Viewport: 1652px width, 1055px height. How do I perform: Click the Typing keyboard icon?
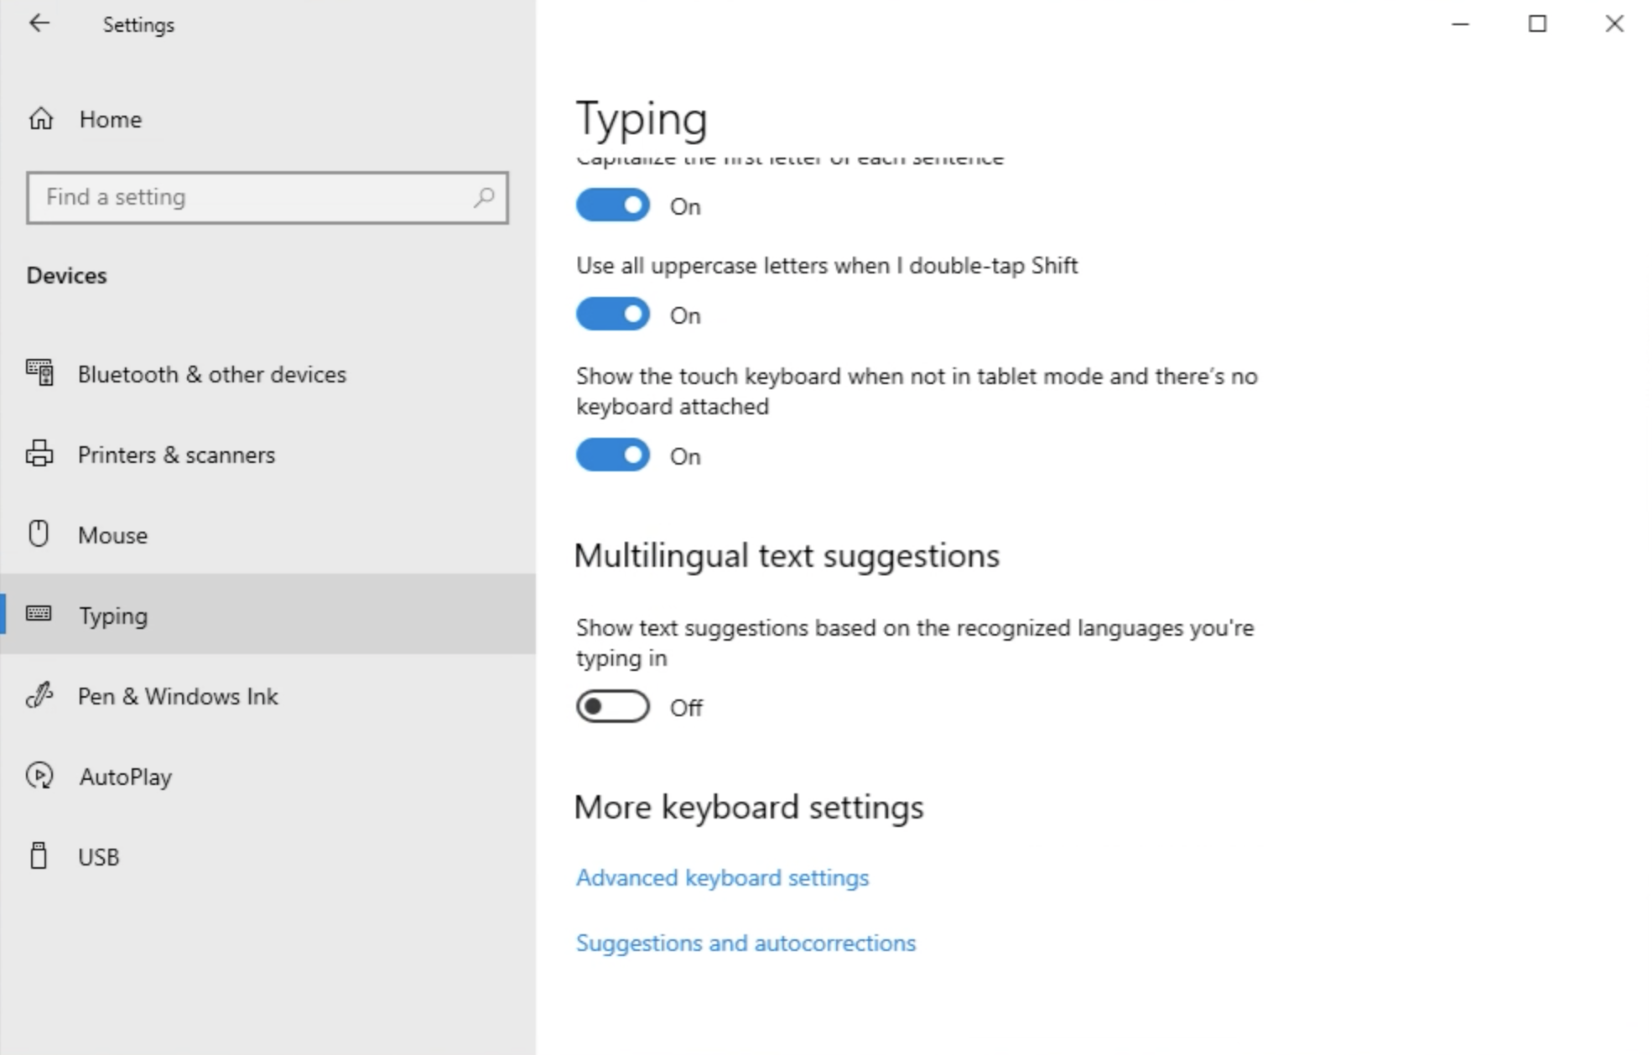[x=39, y=615]
